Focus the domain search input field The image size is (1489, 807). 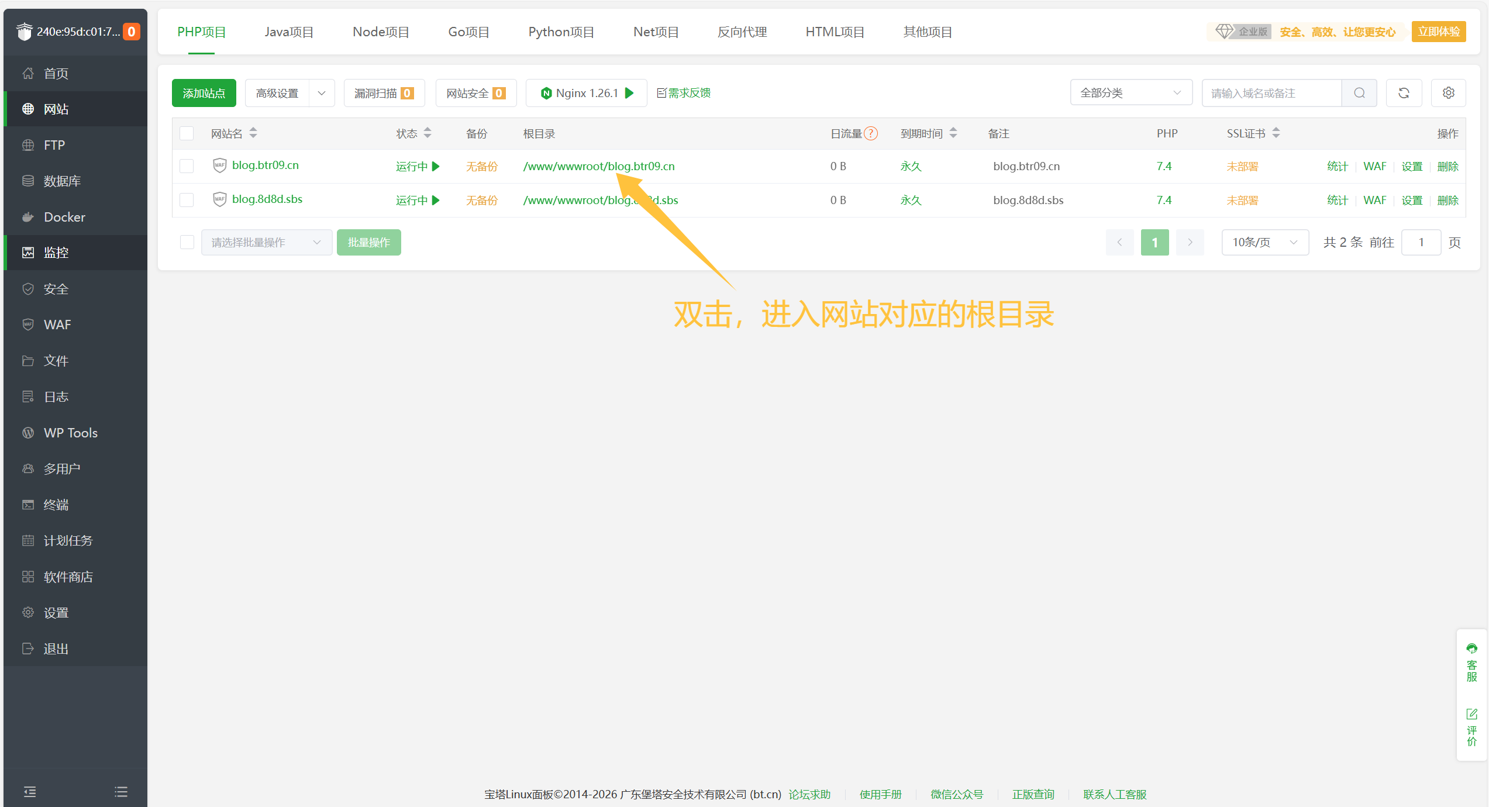click(x=1271, y=93)
